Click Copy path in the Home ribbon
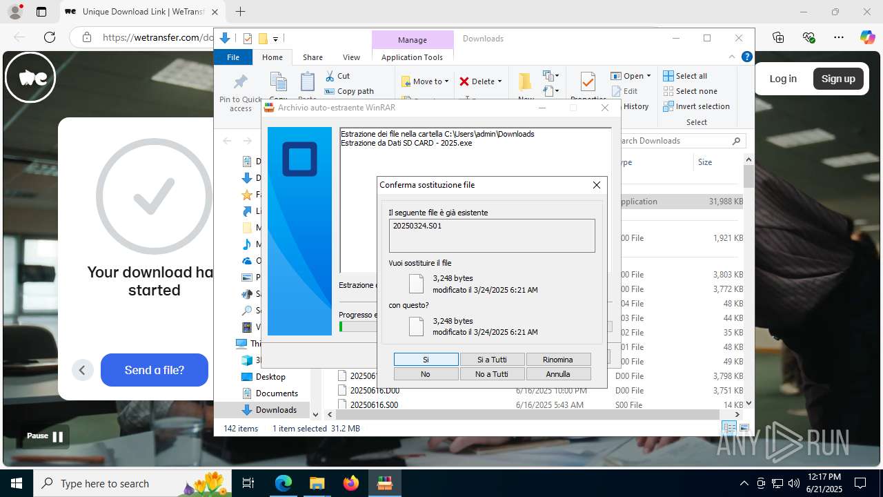The width and height of the screenshot is (883, 497). (x=349, y=91)
